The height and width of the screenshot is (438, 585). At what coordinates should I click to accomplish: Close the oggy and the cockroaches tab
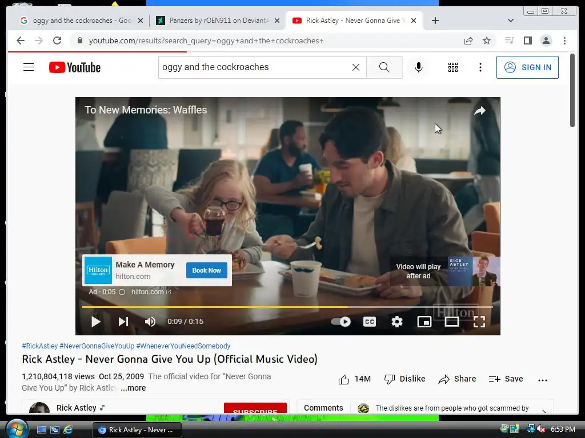[141, 21]
